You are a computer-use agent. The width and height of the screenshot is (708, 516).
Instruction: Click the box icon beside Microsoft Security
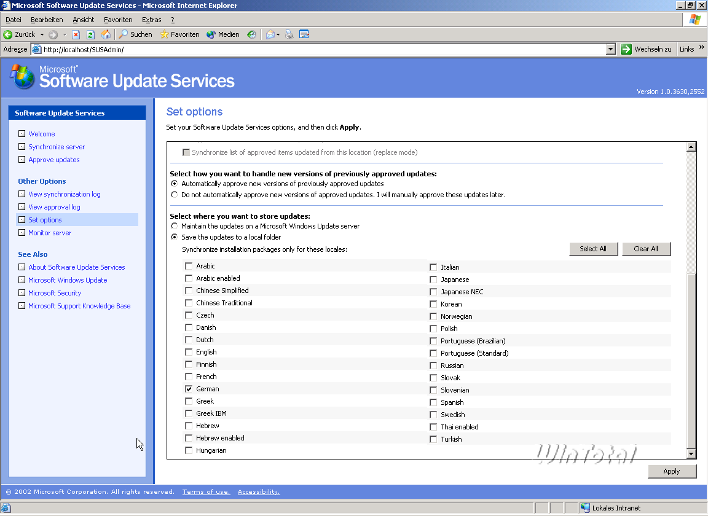coord(22,292)
